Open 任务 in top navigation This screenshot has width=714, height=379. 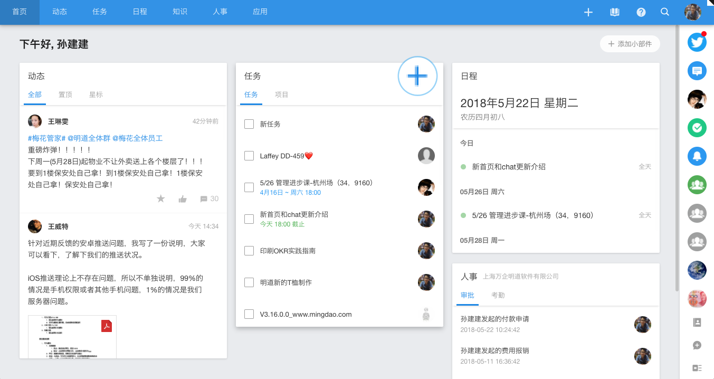(x=100, y=12)
